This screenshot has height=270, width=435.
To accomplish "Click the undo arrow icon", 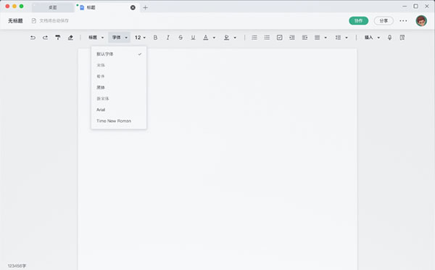I will [x=33, y=38].
